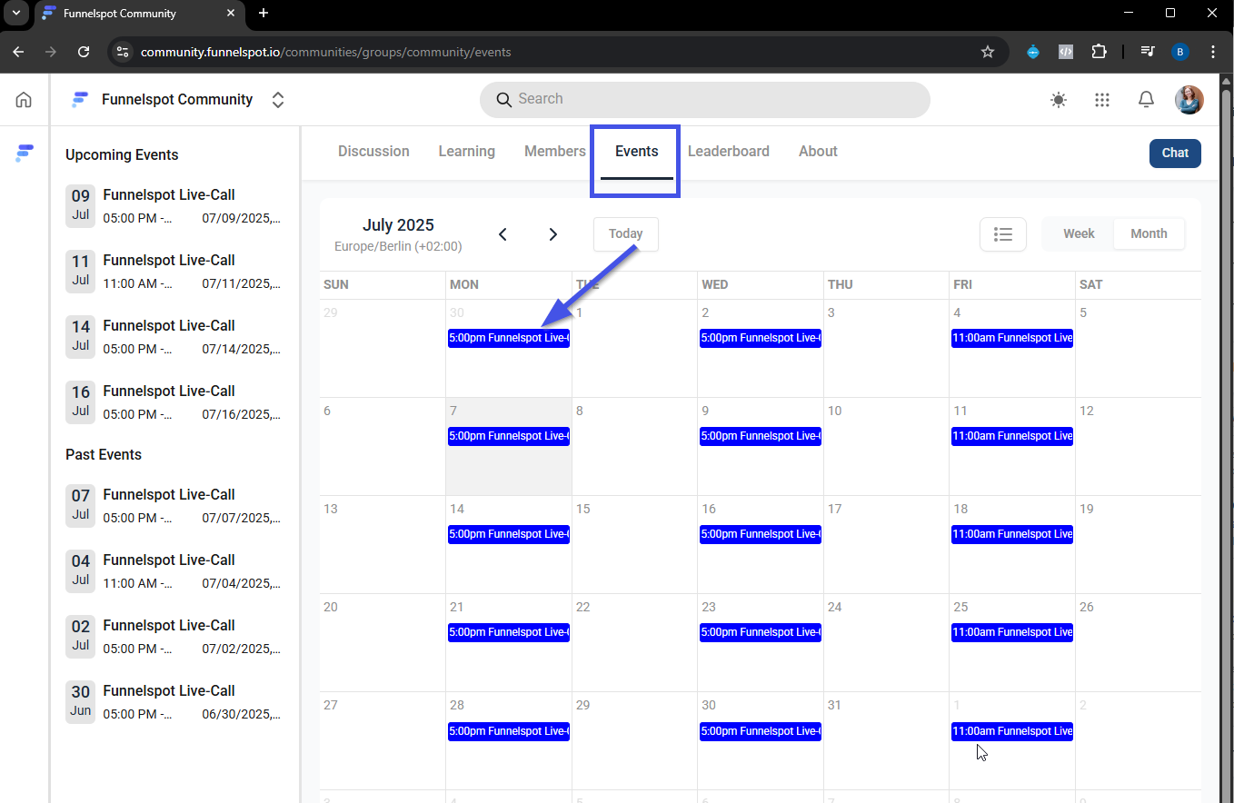Switch to the About tab
The width and height of the screenshot is (1234, 803).
tap(818, 152)
